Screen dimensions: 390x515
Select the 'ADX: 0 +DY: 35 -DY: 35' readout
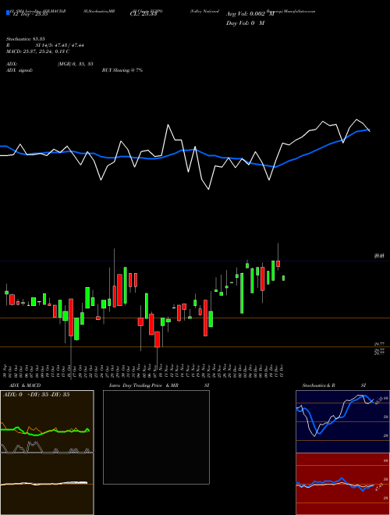coord(37,395)
